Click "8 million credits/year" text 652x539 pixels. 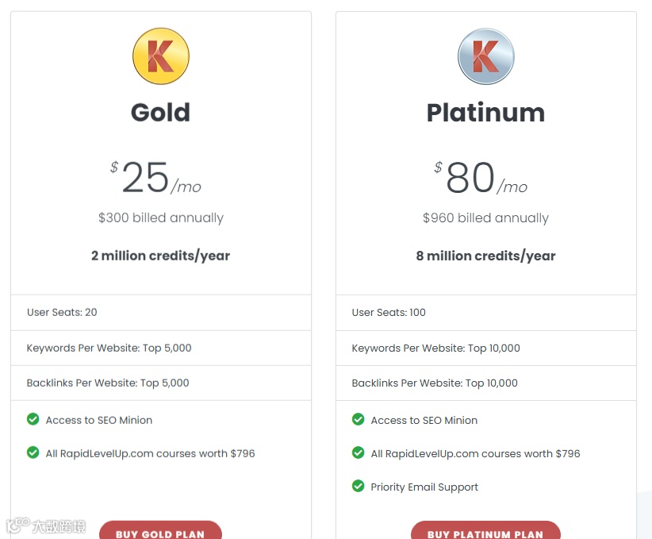(x=486, y=256)
